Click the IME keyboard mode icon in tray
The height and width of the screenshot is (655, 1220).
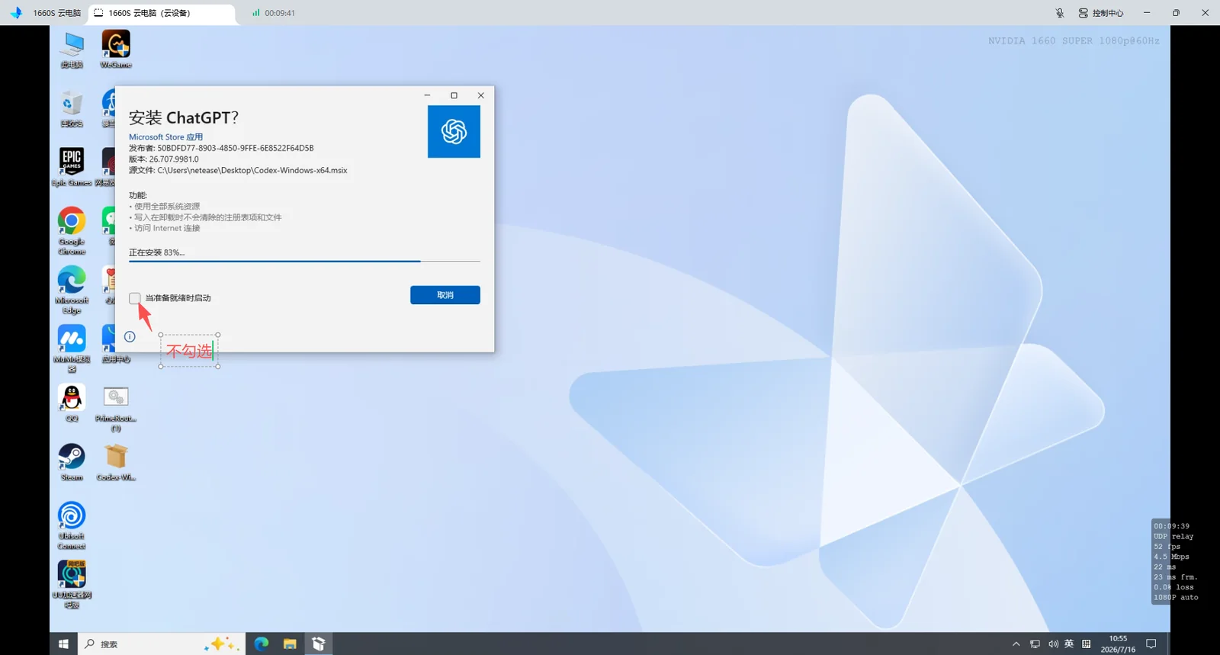point(1087,644)
